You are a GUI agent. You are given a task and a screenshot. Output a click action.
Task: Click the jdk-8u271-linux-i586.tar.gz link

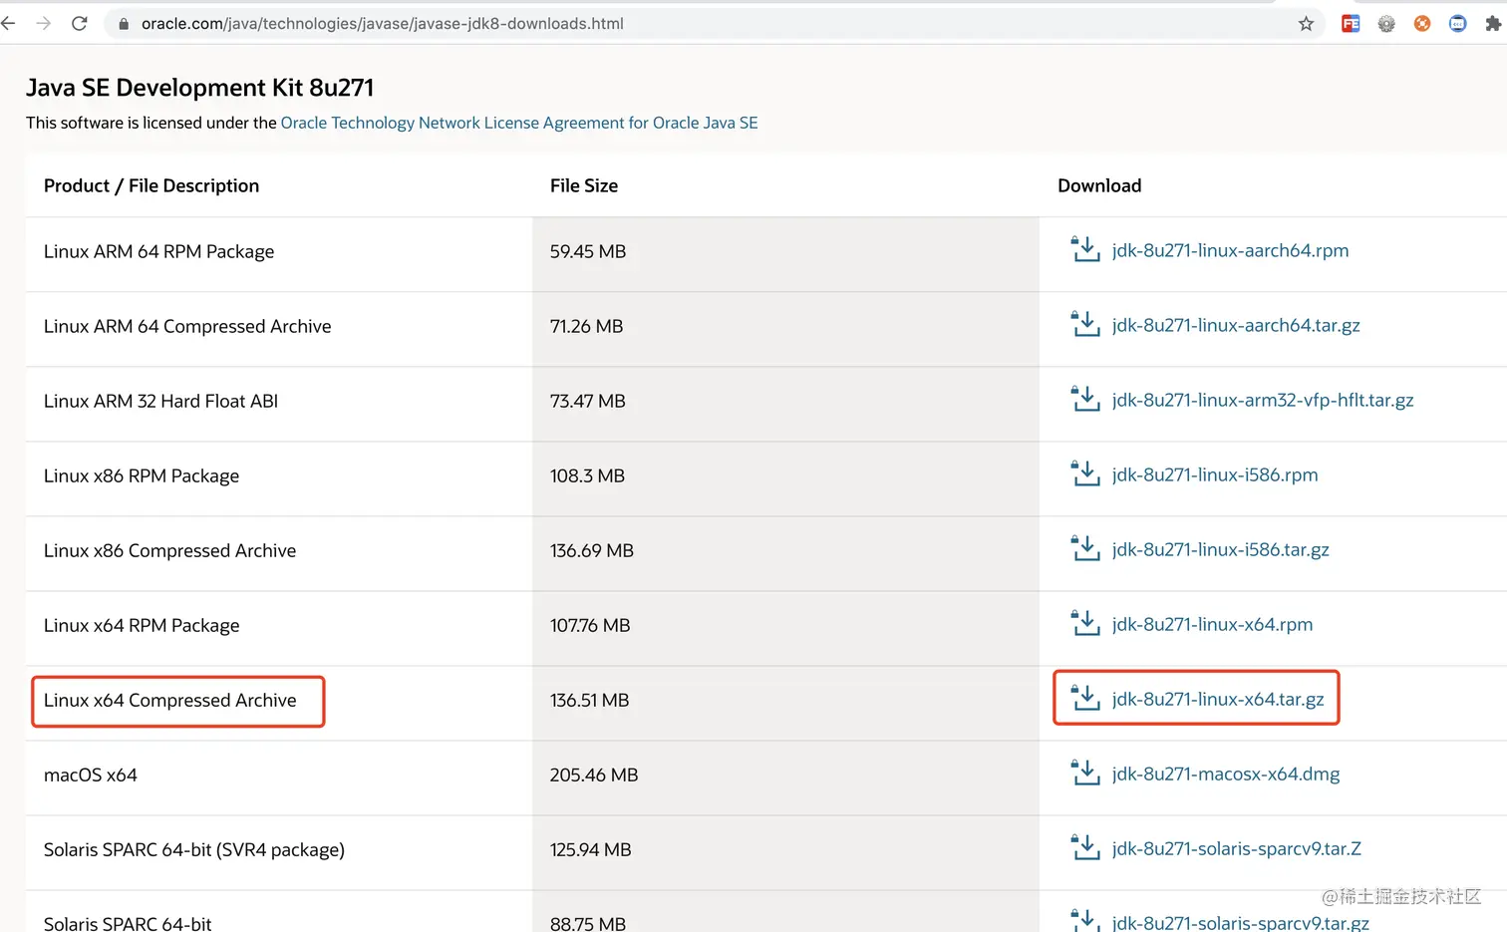1220,549
